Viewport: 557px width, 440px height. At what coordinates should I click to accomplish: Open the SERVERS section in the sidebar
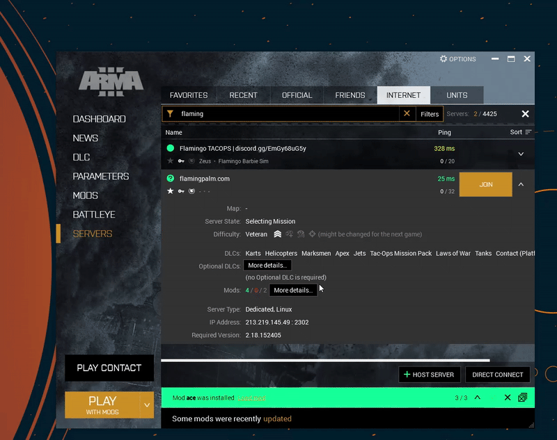93,235
